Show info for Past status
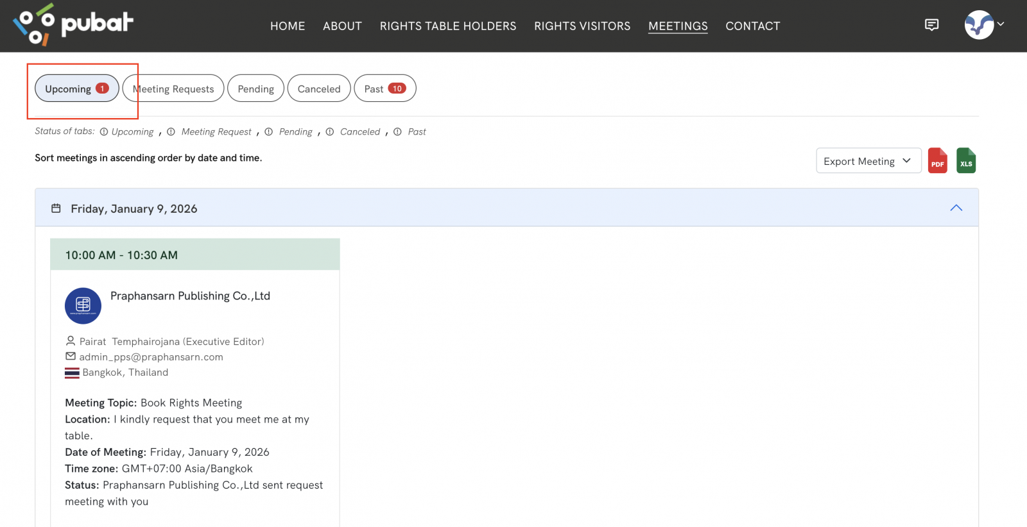1027x527 pixels. click(397, 132)
